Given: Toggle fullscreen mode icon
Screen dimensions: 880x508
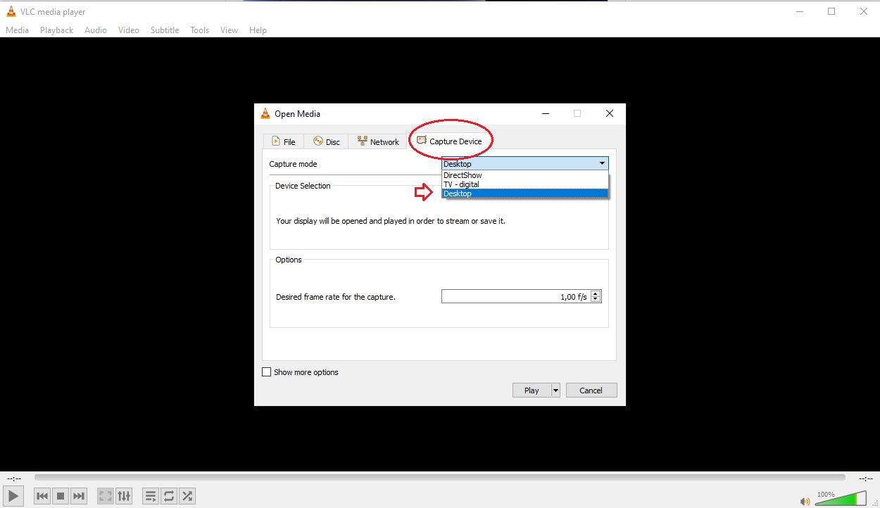Looking at the screenshot, I should click(x=106, y=496).
